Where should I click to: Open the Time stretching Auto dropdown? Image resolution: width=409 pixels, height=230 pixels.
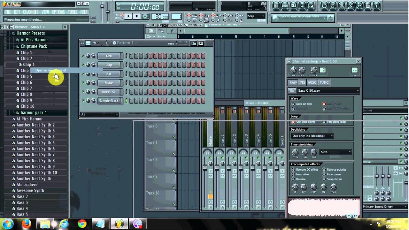pos(336,152)
